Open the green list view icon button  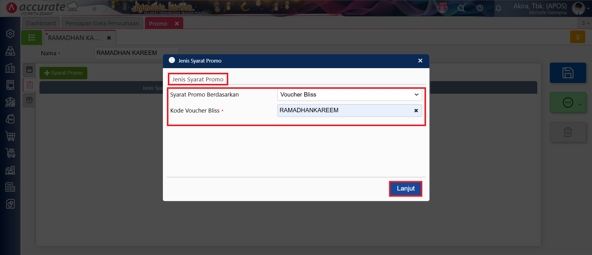pos(31,38)
